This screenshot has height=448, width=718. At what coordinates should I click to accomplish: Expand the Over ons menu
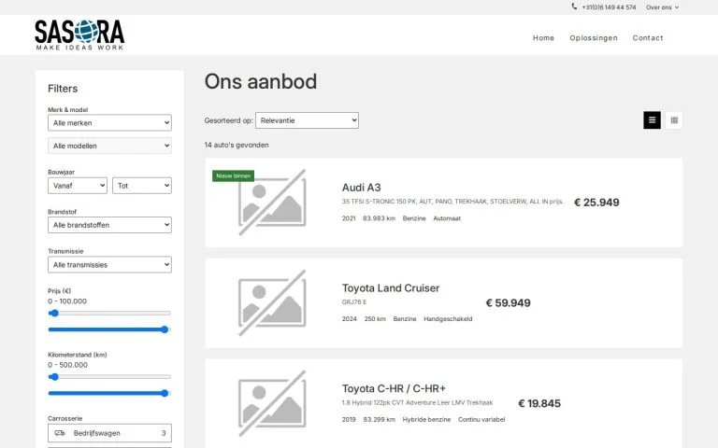coord(662,7)
